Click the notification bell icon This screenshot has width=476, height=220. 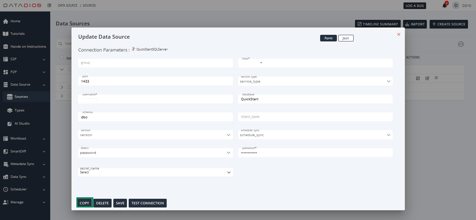tap(445, 6)
